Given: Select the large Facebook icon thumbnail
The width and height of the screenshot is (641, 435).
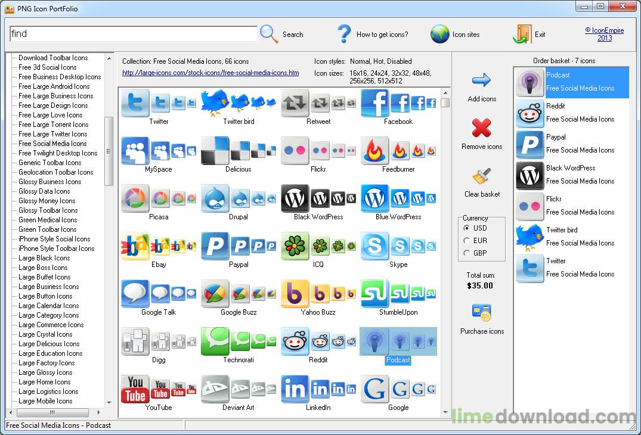Looking at the screenshot, I should (x=374, y=103).
